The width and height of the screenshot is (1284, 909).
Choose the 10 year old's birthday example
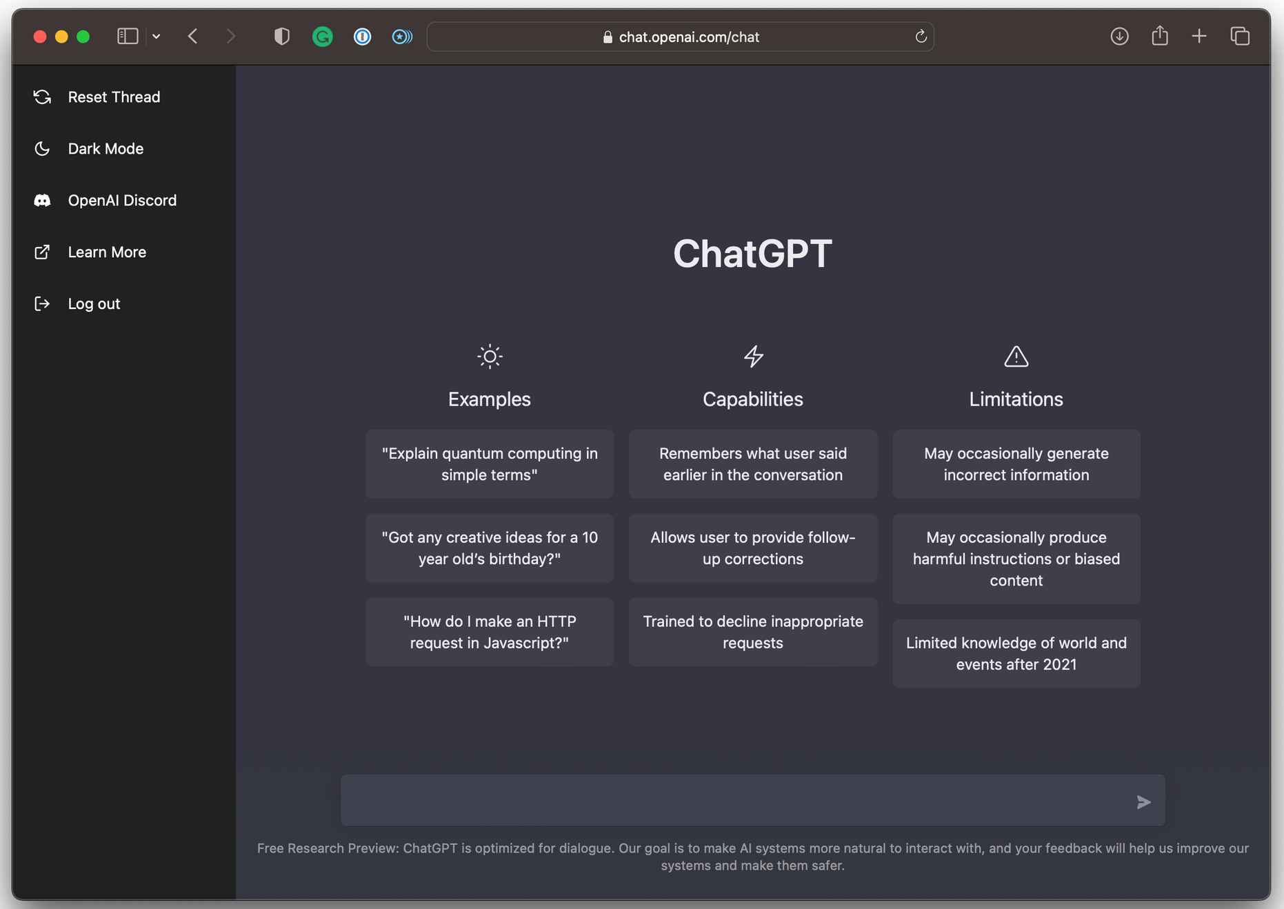point(490,548)
